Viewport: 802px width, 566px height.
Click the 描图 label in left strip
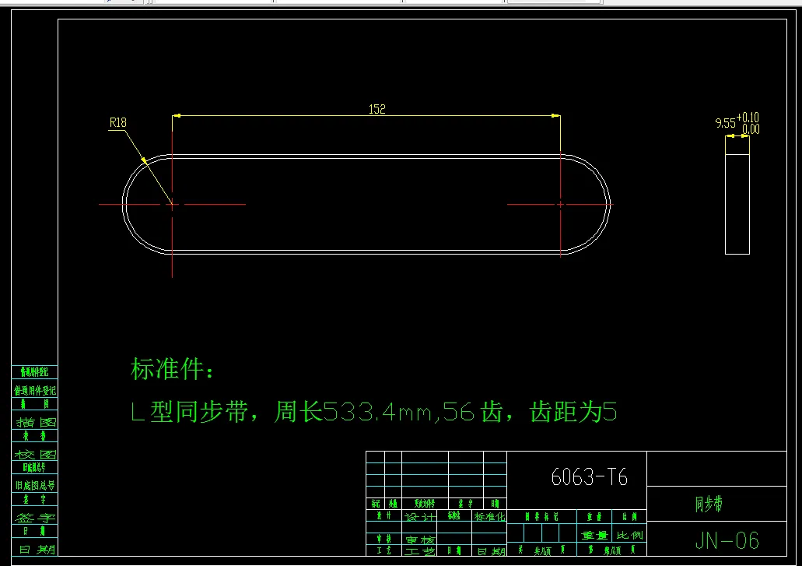pyautogui.click(x=36, y=423)
